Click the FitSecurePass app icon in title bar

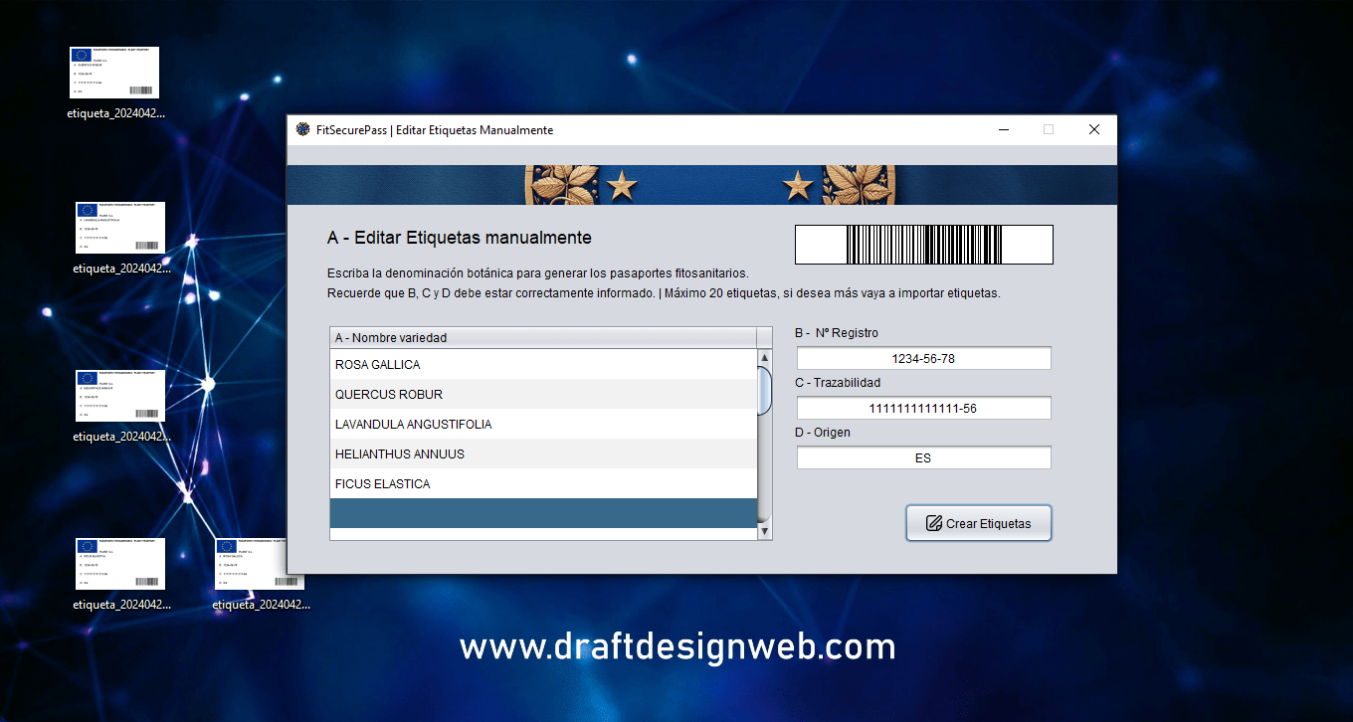[x=303, y=130]
